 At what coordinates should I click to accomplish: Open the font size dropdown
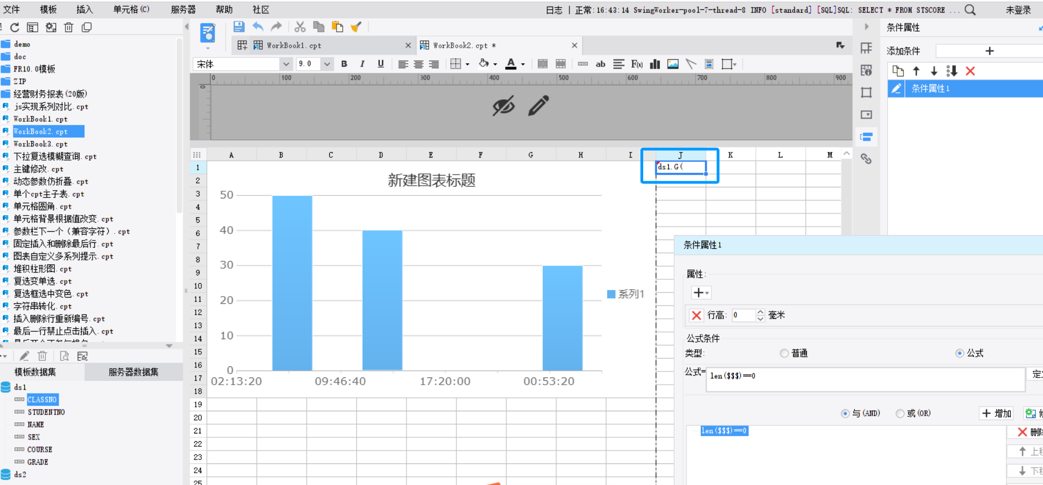click(x=327, y=64)
